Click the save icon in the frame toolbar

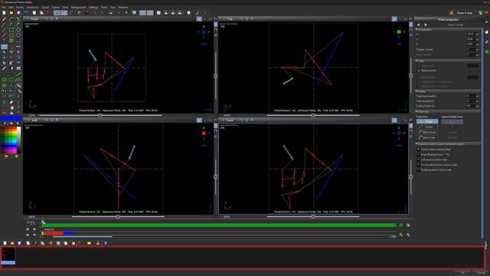19,243
